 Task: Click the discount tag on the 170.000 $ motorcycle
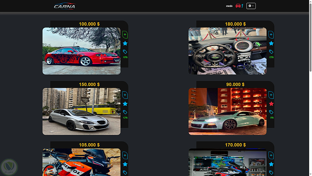pos(271,173)
